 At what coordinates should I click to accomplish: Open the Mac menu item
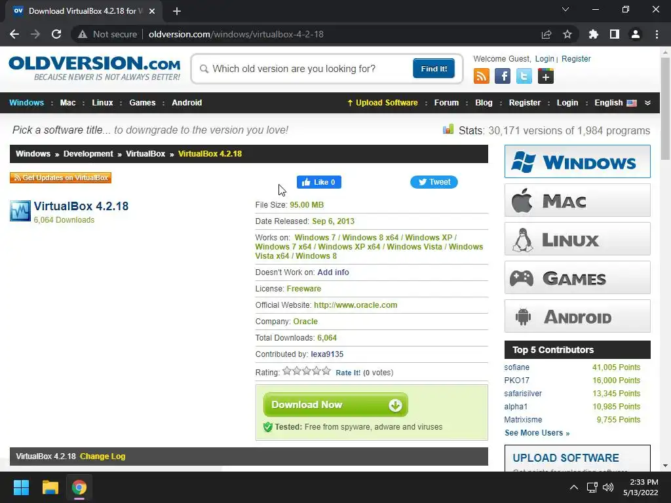coord(67,103)
